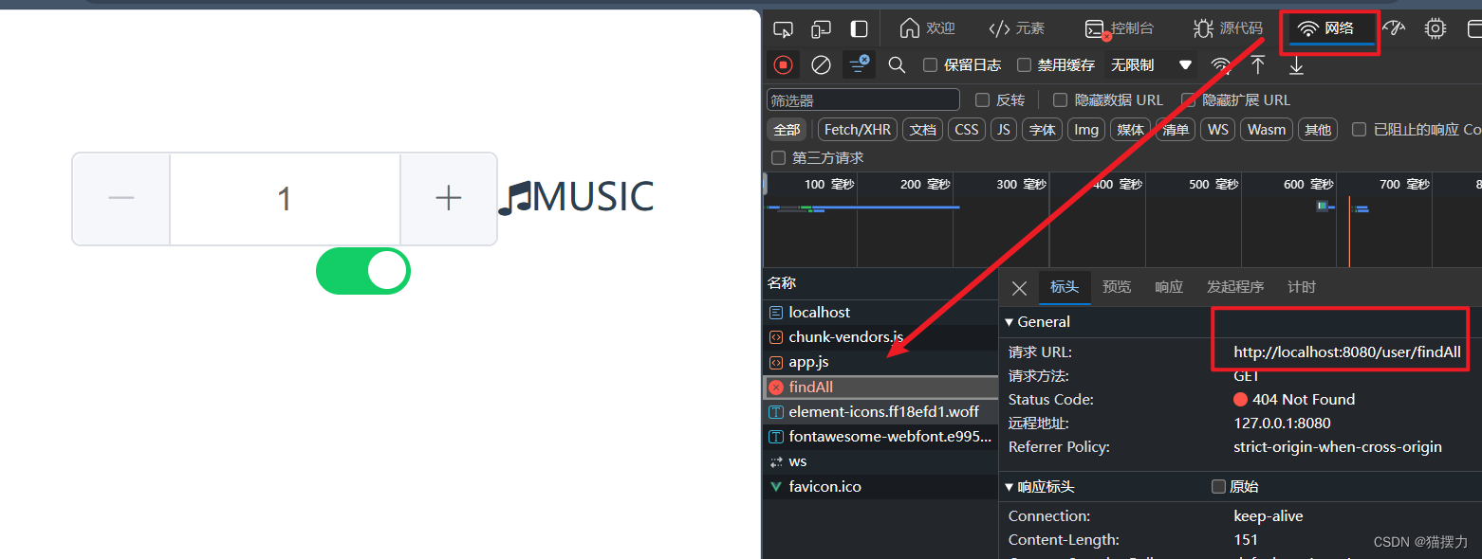
Task: Click the music note icon
Action: pyautogui.click(x=515, y=198)
